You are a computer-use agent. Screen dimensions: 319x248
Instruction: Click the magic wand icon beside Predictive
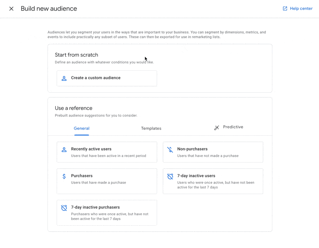(x=217, y=128)
